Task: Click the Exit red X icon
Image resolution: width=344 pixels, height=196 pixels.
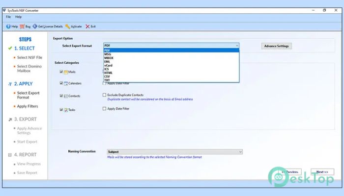Action: pyautogui.click(x=87, y=26)
